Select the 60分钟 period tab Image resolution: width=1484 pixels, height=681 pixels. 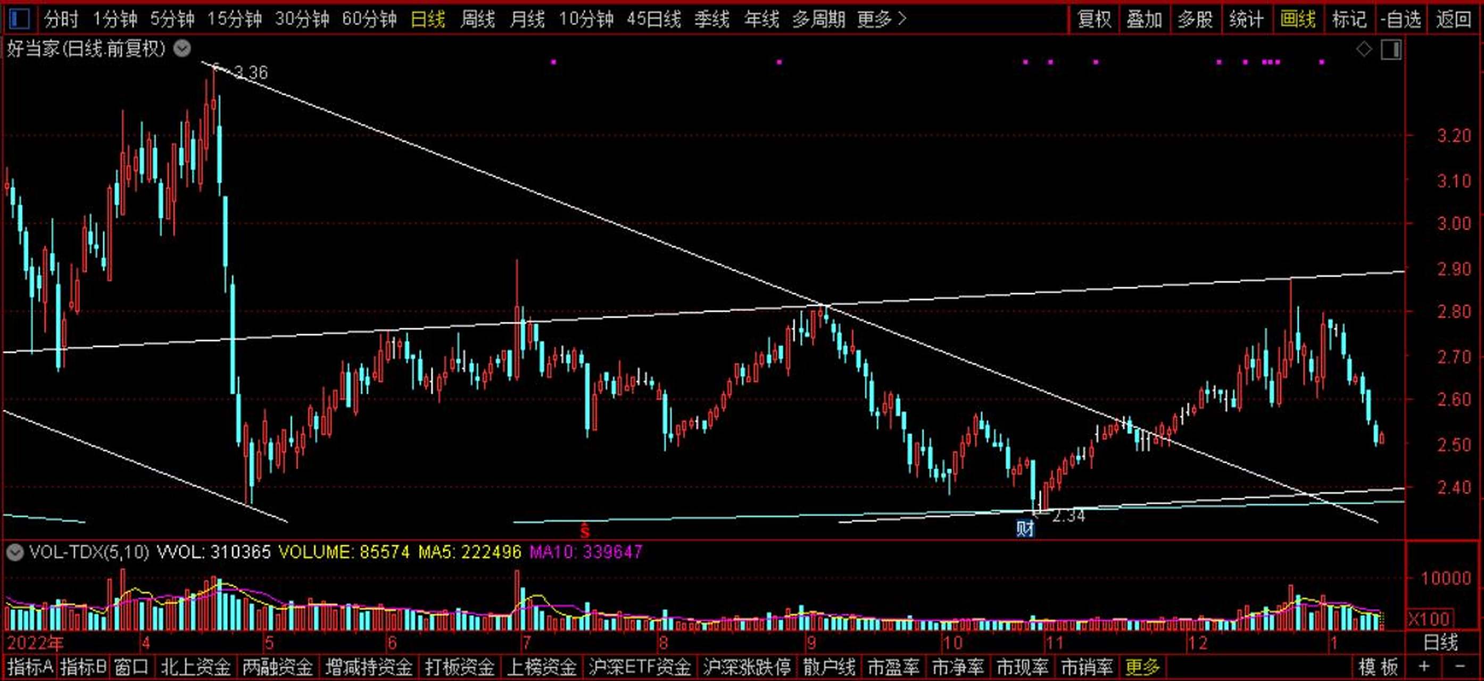(369, 19)
